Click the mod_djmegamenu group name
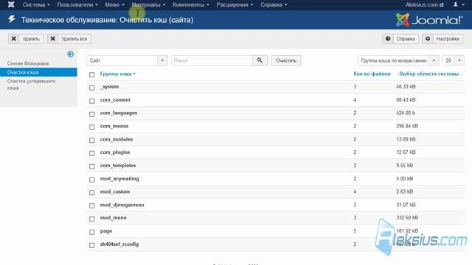472x265 pixels. point(122,205)
